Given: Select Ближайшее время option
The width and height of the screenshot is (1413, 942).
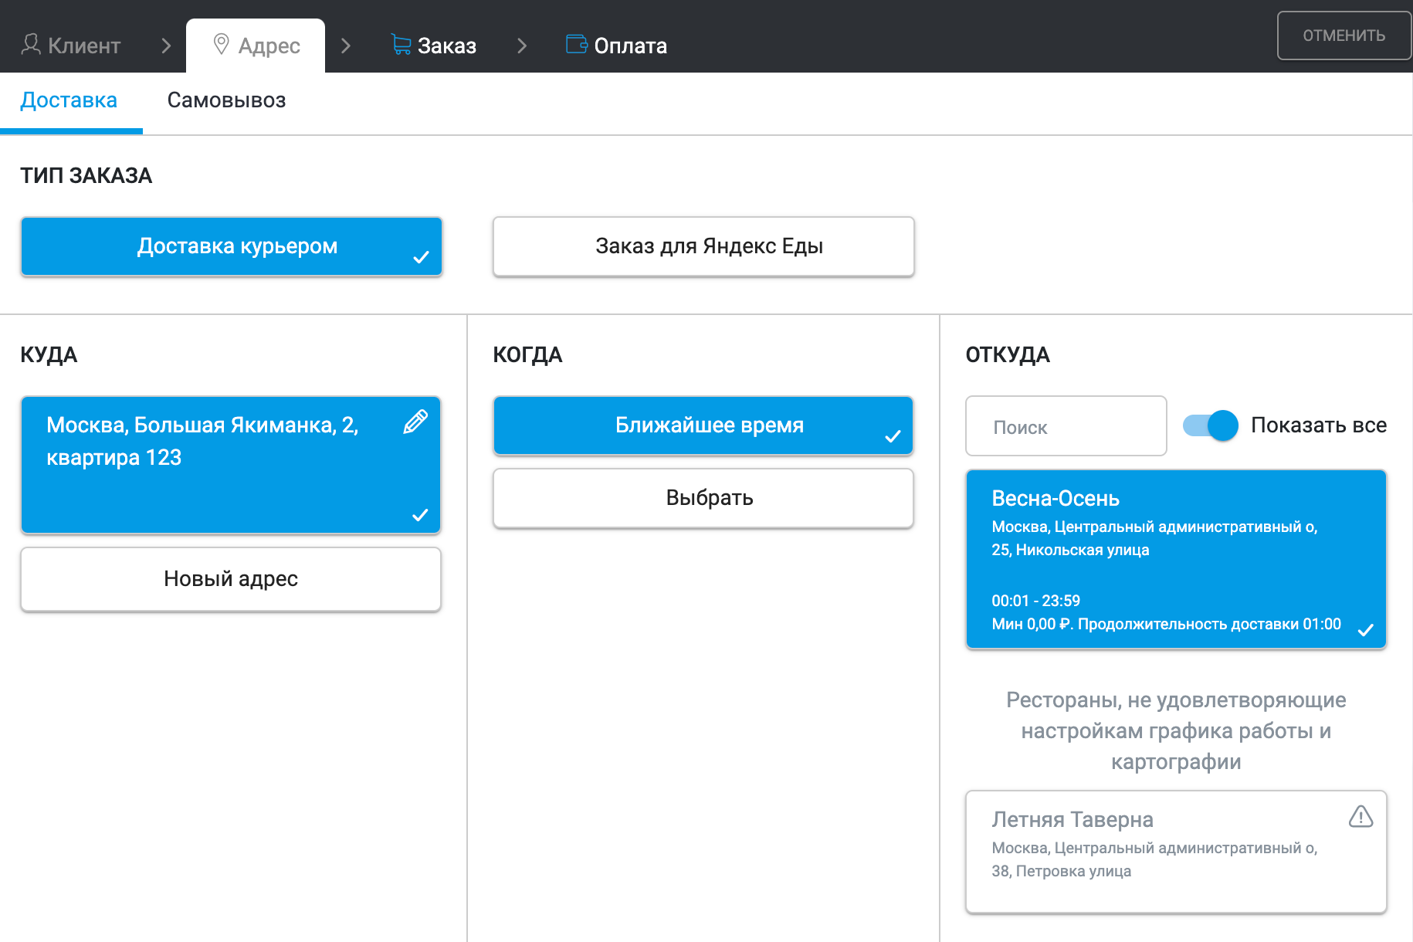Looking at the screenshot, I should (x=703, y=425).
